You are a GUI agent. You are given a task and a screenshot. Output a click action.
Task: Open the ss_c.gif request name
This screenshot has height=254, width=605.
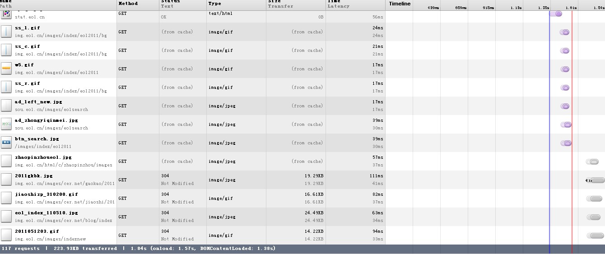coord(27,46)
